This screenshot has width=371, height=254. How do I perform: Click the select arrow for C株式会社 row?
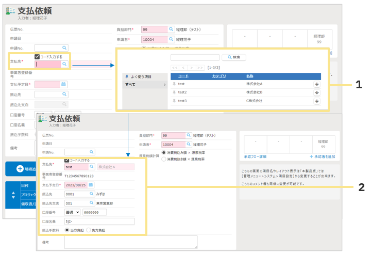click(x=316, y=101)
